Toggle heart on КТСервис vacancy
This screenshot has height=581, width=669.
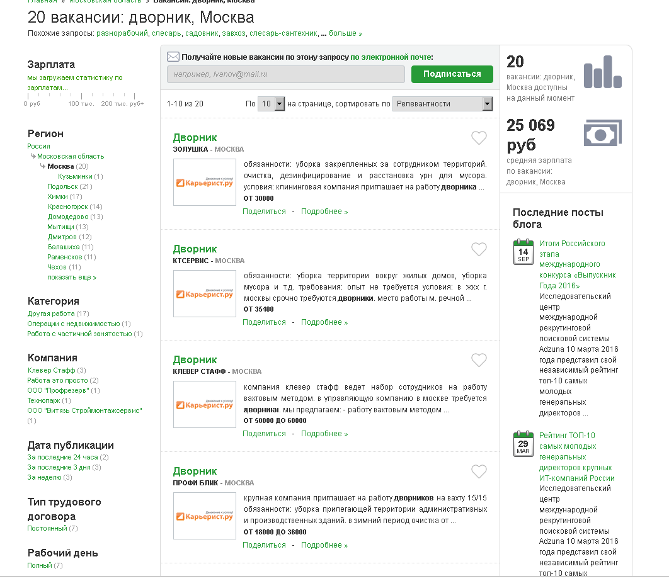479,249
